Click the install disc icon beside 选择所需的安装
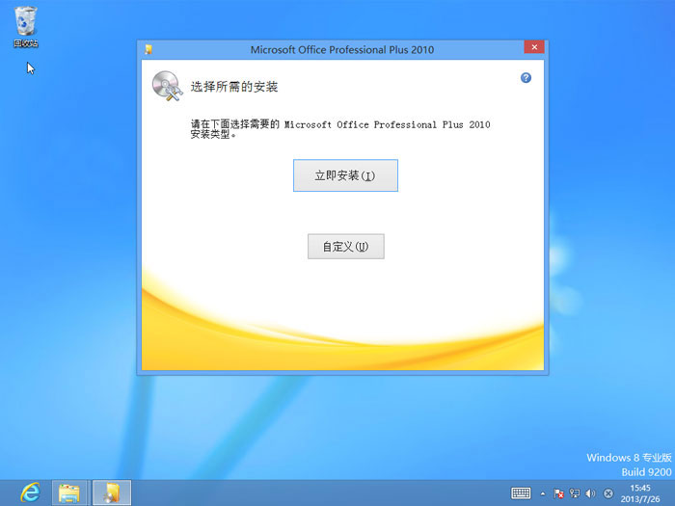This screenshot has height=506, width=675. 166,87
